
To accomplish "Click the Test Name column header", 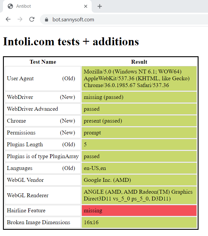I will (43, 62).
